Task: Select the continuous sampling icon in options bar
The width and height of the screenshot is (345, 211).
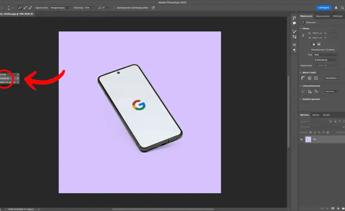Action: (20, 8)
